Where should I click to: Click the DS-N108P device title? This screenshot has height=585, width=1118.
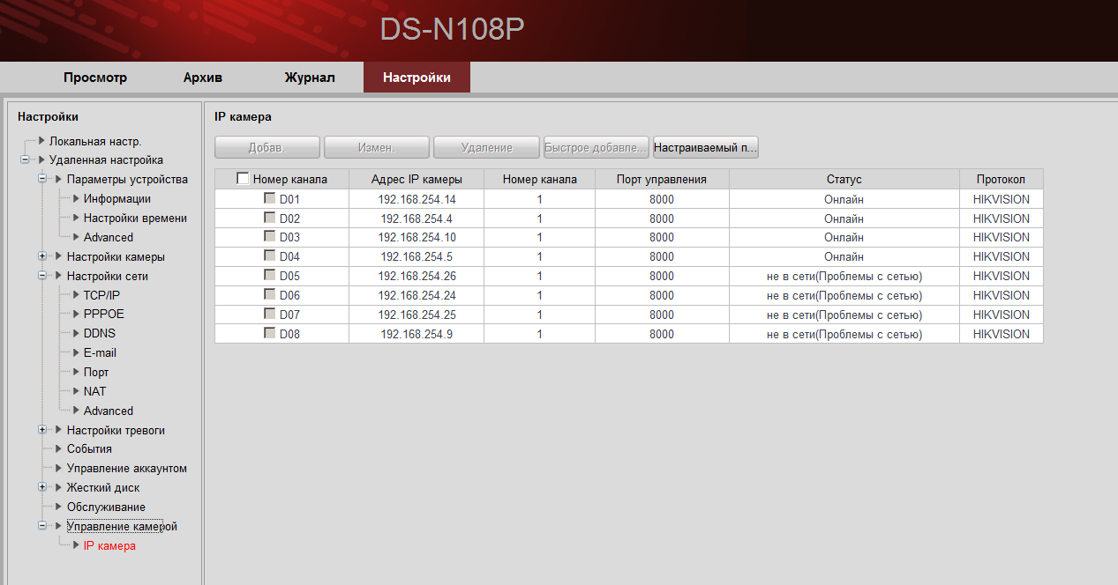(x=453, y=28)
